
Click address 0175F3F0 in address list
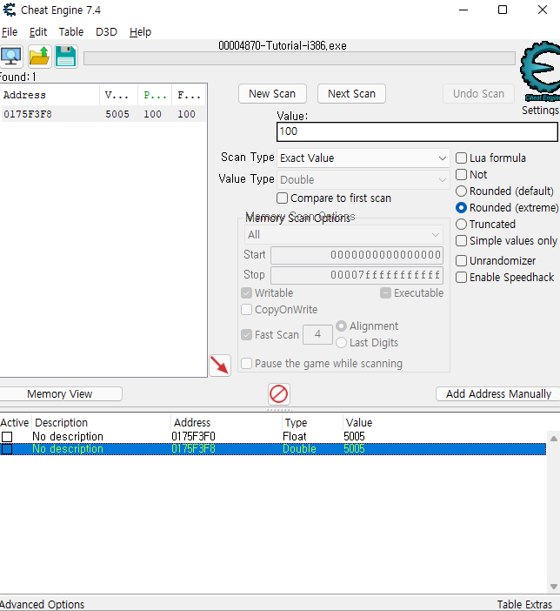pos(193,436)
